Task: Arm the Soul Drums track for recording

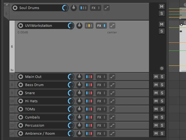Action: click(x=15, y=8)
